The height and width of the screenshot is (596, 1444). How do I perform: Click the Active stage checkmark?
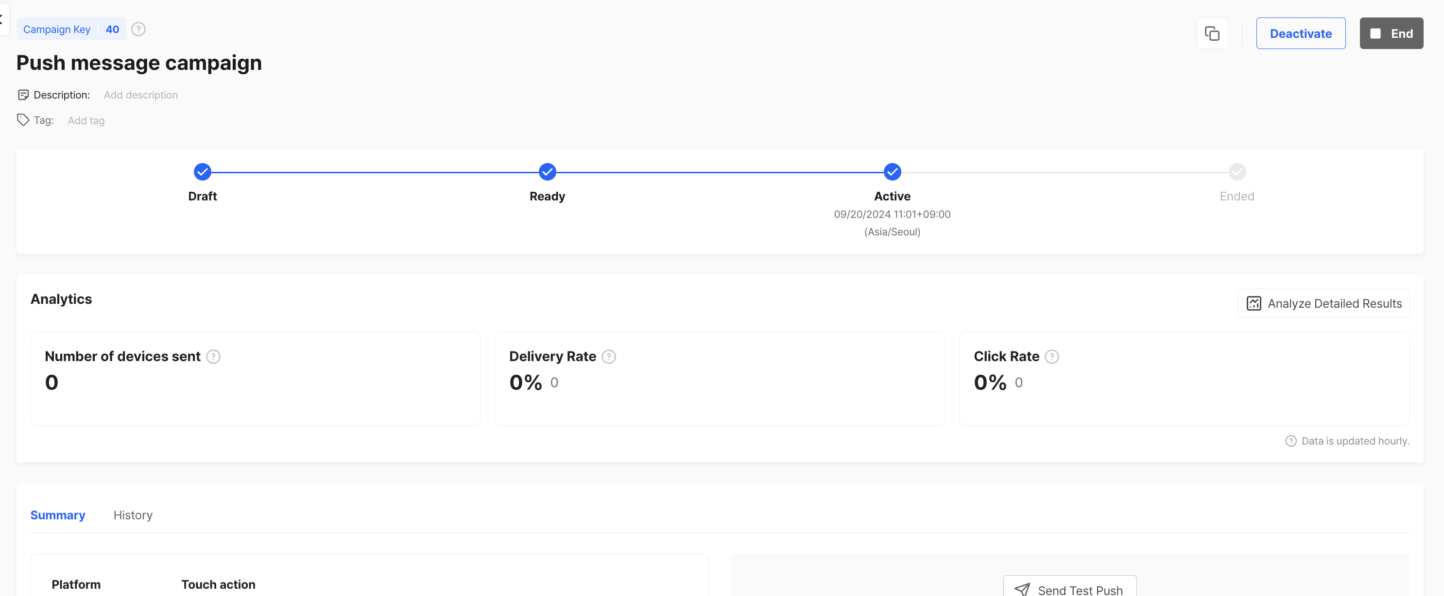click(892, 172)
